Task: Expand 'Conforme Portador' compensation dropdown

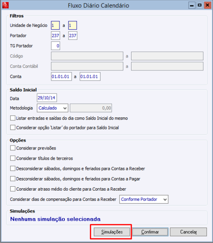Action: tap(144, 199)
